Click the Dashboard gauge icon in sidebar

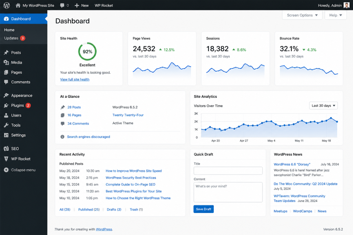[6, 19]
